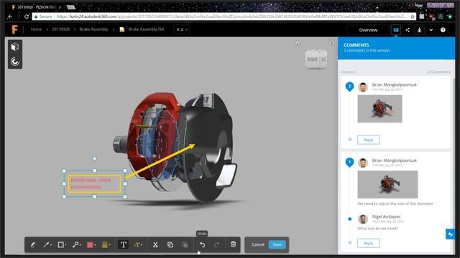Reload the browser page
Viewport: 460px width, 258px height.
(27, 16)
